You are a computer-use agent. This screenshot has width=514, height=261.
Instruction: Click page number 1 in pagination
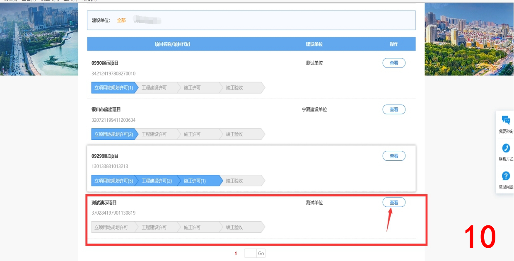pyautogui.click(x=236, y=254)
